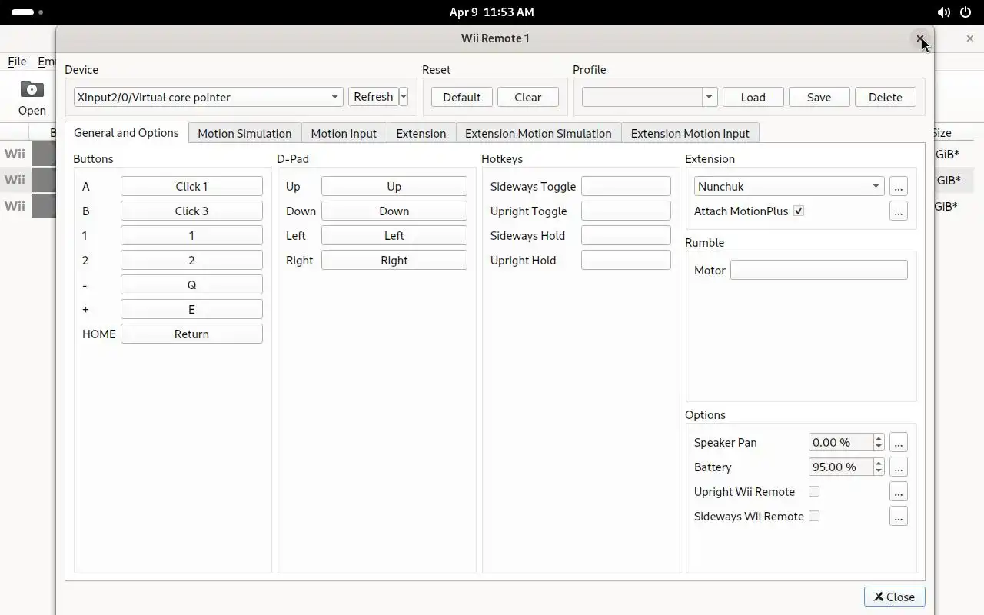Switch to the Extension tab
This screenshot has width=984, height=615.
click(x=421, y=133)
